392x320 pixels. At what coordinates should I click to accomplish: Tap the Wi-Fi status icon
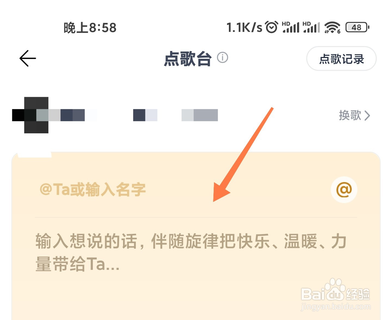click(332, 27)
